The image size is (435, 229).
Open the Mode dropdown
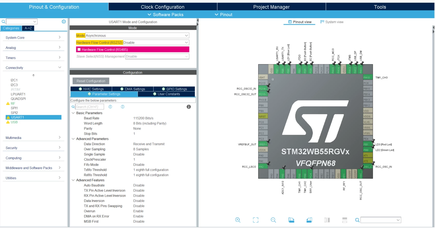click(137, 36)
